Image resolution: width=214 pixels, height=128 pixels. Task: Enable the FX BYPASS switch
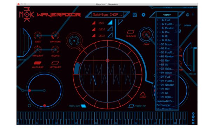click(131, 32)
